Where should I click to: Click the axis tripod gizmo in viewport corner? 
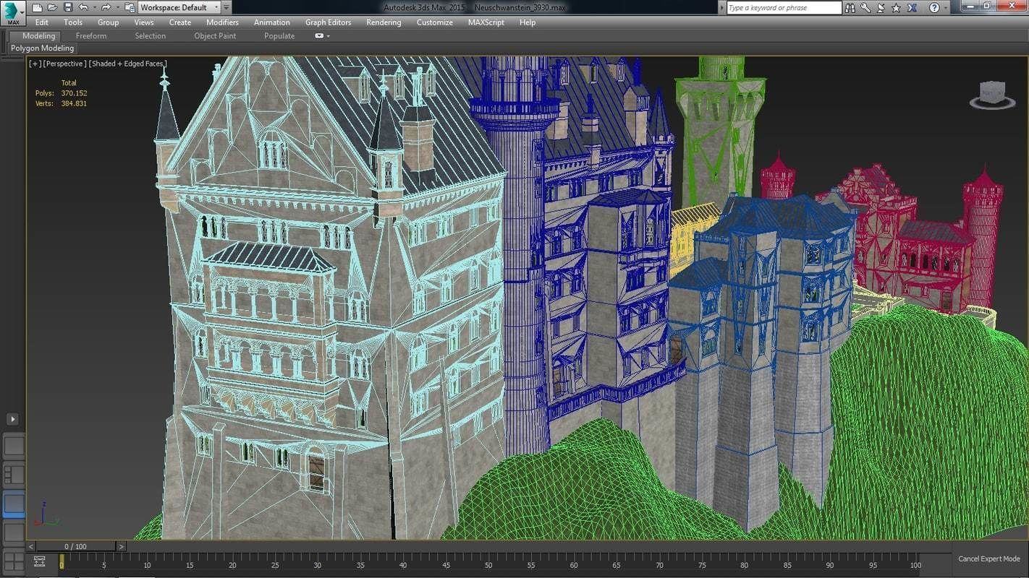pos(46,515)
